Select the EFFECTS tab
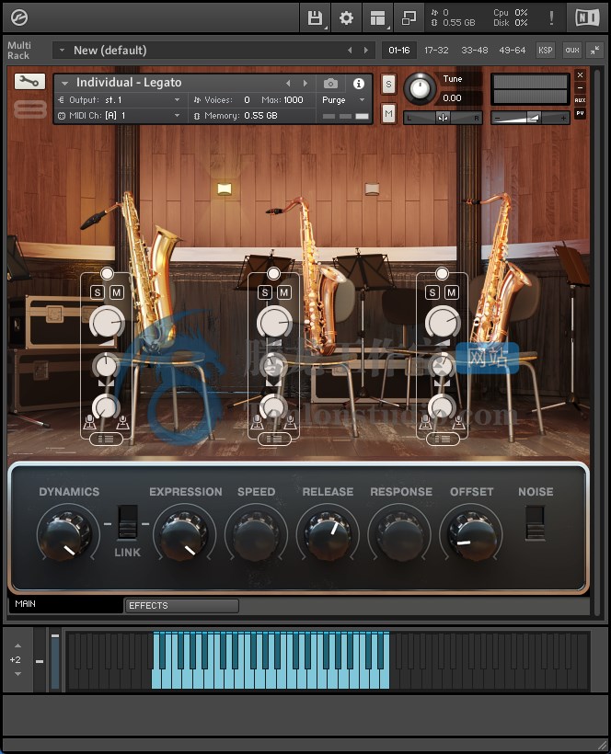611x754 pixels. [x=181, y=605]
